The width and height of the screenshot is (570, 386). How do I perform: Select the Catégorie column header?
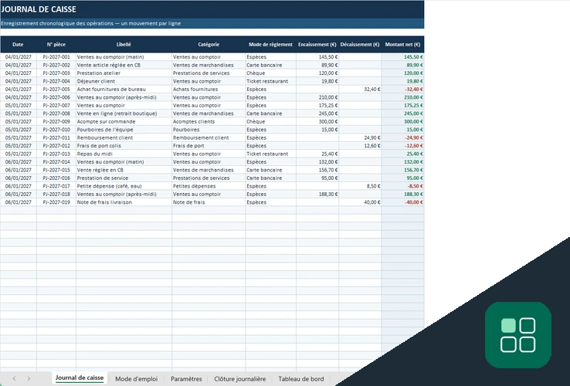(x=209, y=44)
